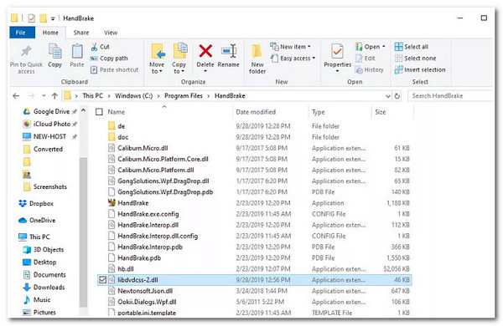
Task: Open recent locations dropdown near the nav arrows
Action: pos(44,95)
